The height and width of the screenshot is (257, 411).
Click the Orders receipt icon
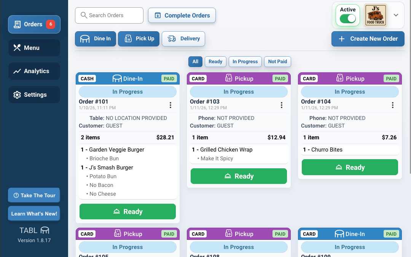click(x=17, y=24)
